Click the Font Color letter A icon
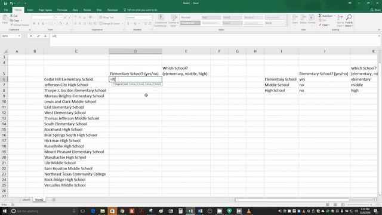 point(67,24)
